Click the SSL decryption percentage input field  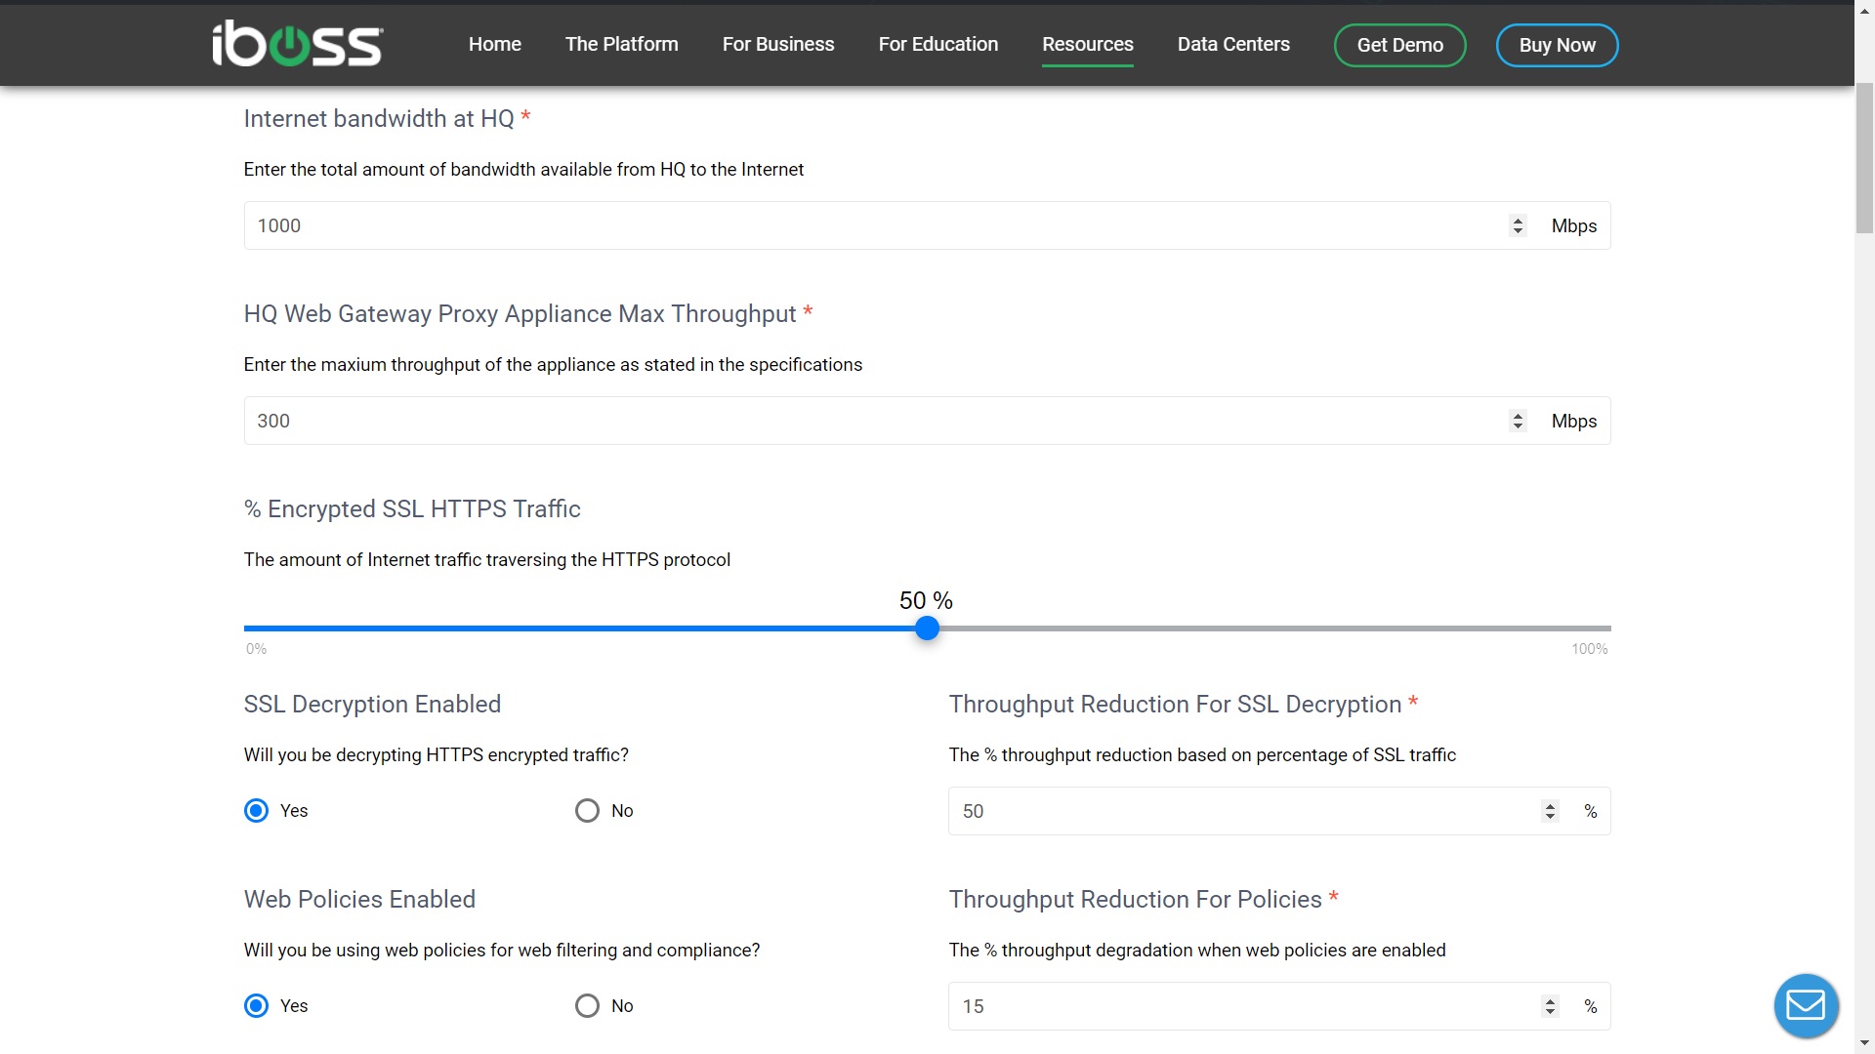point(1256,811)
